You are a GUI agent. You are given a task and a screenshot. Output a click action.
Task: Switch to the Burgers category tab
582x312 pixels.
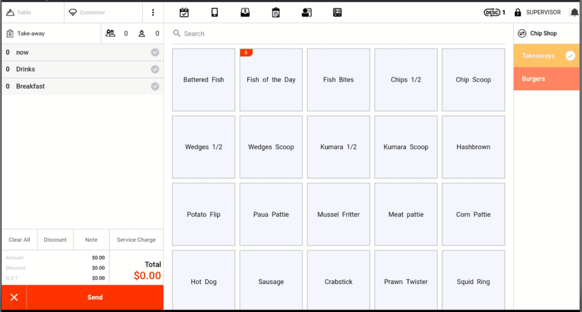pos(546,79)
